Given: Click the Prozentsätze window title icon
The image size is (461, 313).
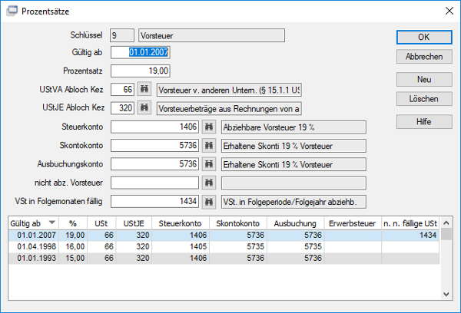Looking at the screenshot, I should pyautogui.click(x=12, y=12).
